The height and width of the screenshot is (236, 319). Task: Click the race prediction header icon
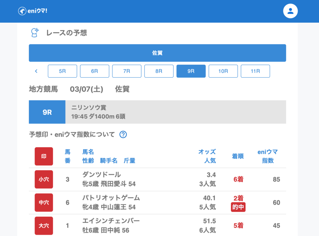35,33
